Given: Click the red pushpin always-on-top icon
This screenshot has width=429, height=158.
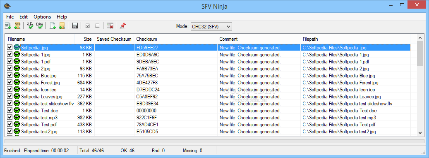Looking at the screenshot, I should (x=123, y=26).
